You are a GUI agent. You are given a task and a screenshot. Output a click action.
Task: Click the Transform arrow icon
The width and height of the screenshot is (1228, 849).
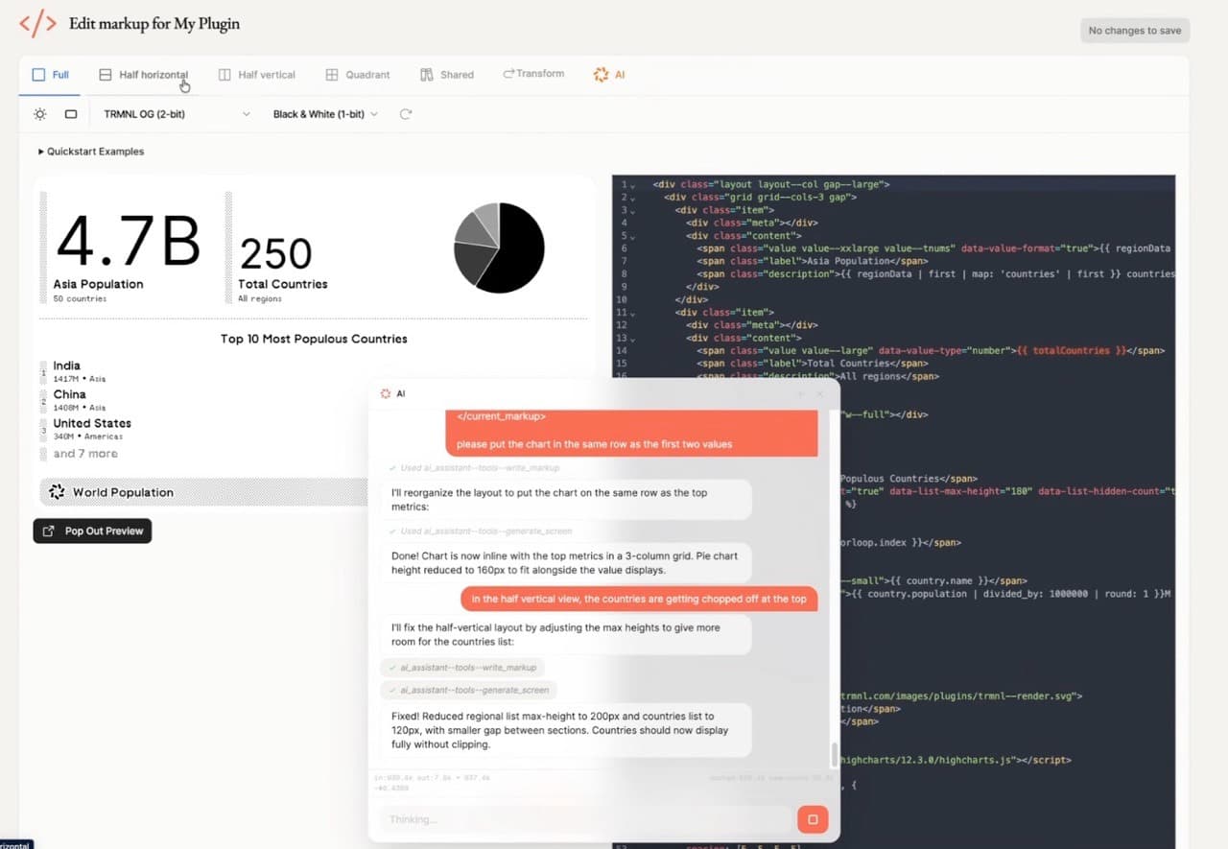[508, 74]
